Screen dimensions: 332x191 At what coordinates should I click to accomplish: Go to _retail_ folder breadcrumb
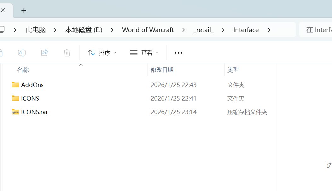[203, 30]
